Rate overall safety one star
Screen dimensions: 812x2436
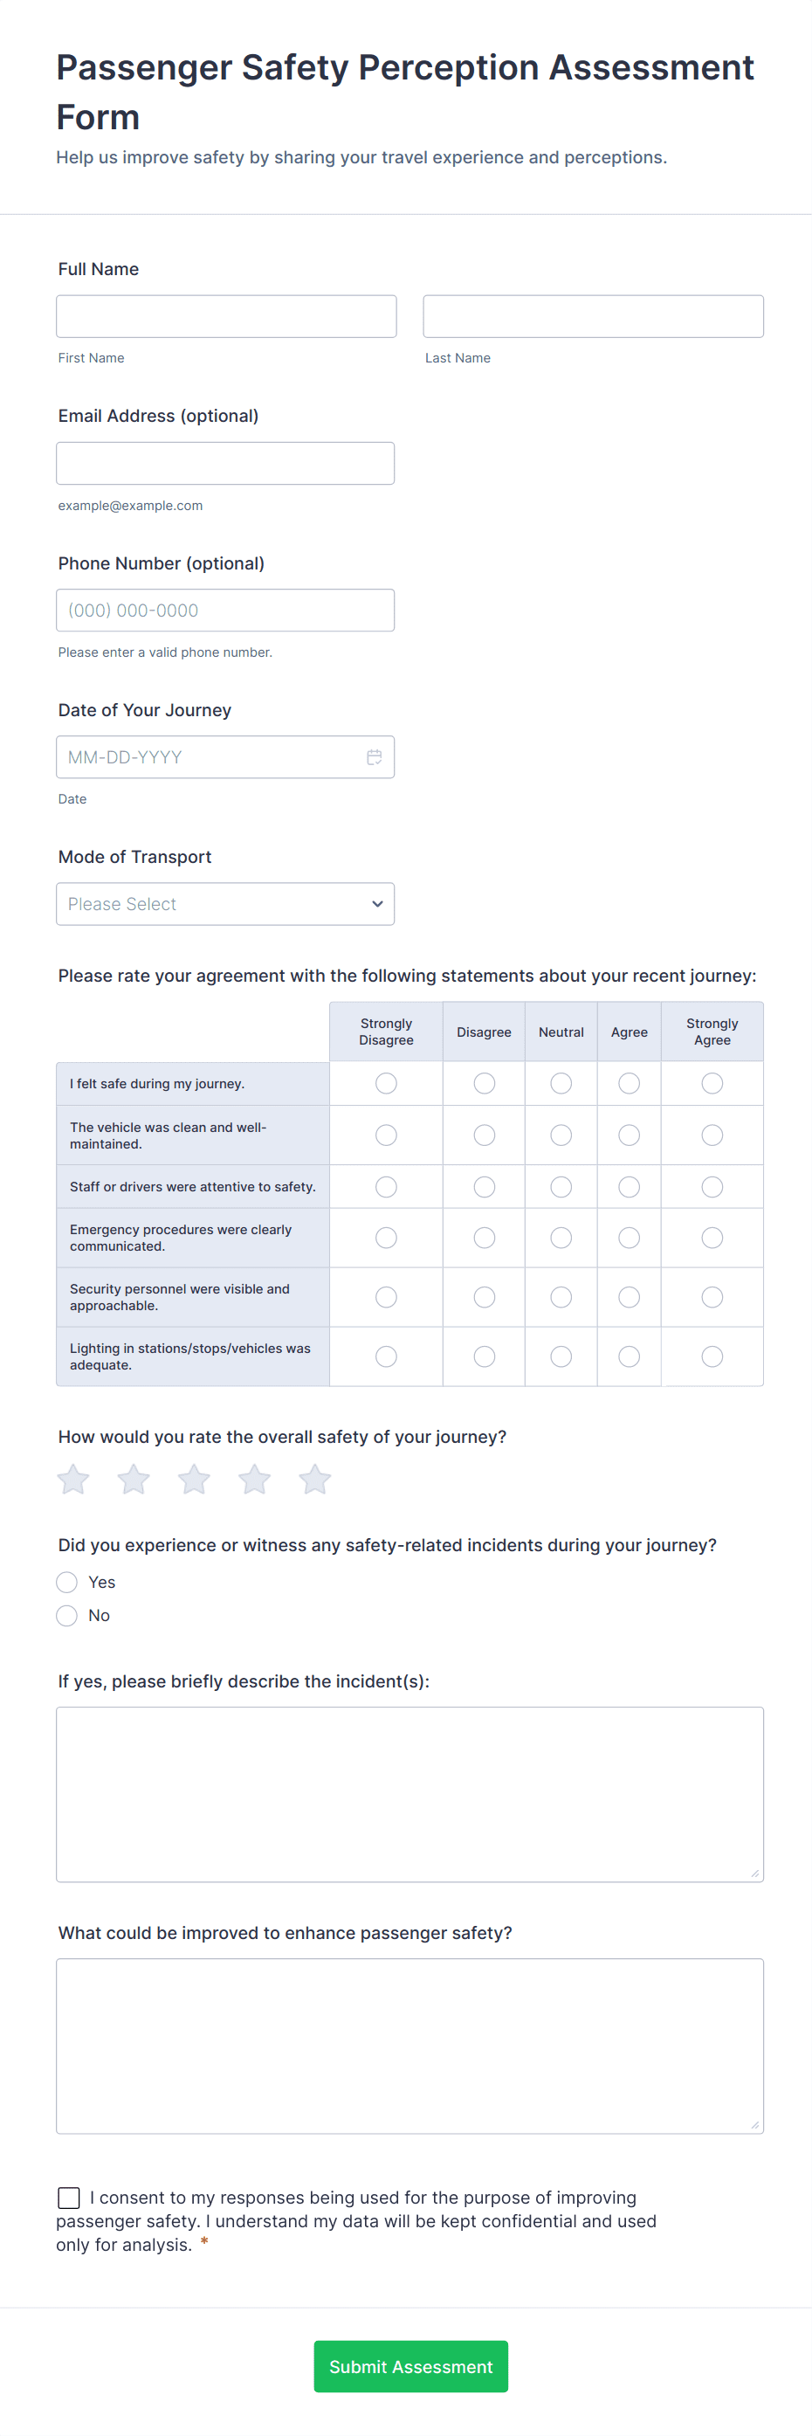click(x=72, y=1479)
